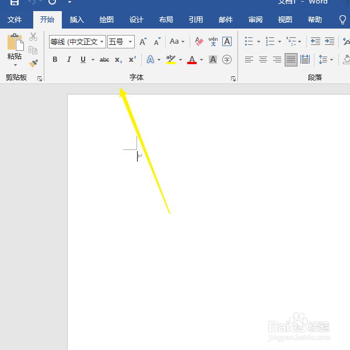Open the line spacing dropdown arrow
Screen dimensions: 350x350
click(x=331, y=60)
